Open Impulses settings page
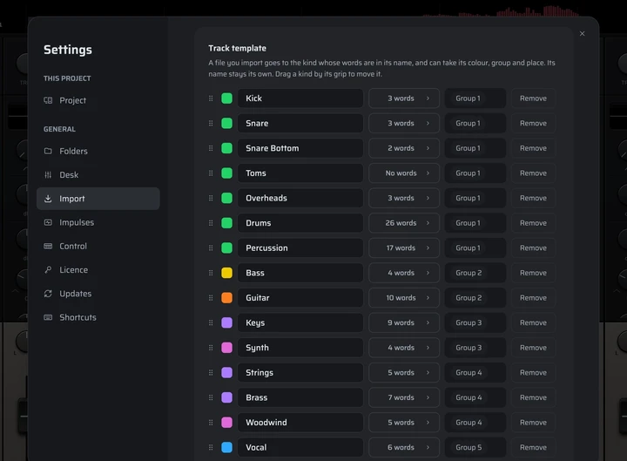 pos(98,222)
